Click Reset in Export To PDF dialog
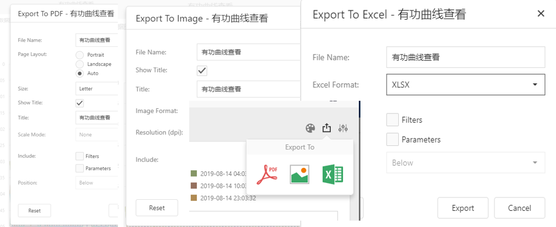The image size is (556, 227). (x=34, y=210)
